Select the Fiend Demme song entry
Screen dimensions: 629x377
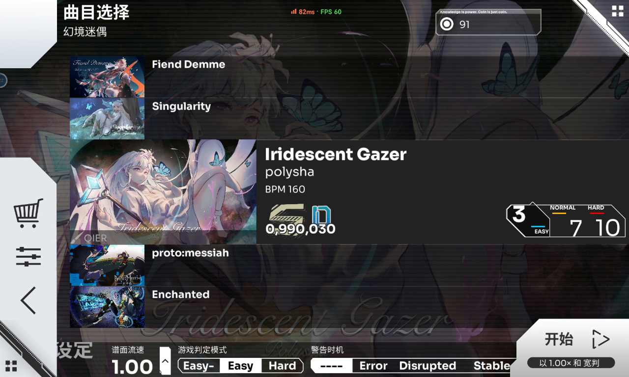pyautogui.click(x=349, y=77)
